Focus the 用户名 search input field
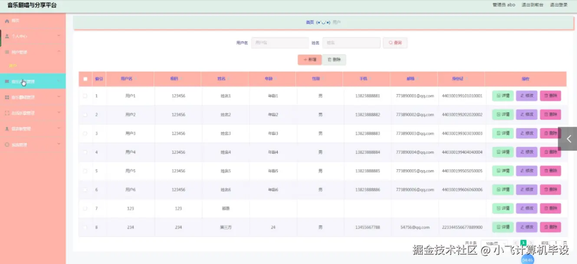This screenshot has height=264, width=577. coord(280,43)
